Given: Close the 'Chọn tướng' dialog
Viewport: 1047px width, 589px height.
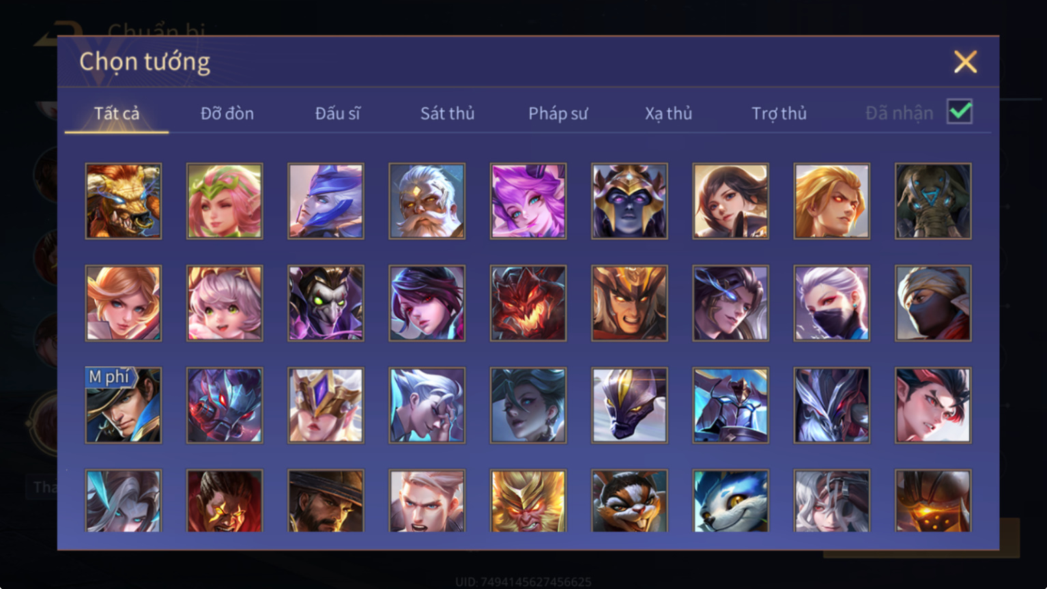Looking at the screenshot, I should [965, 62].
